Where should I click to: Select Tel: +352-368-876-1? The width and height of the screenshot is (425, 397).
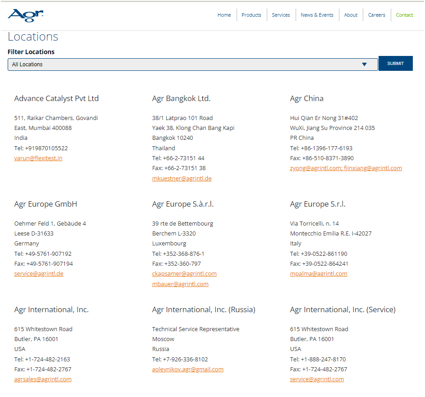178,254
